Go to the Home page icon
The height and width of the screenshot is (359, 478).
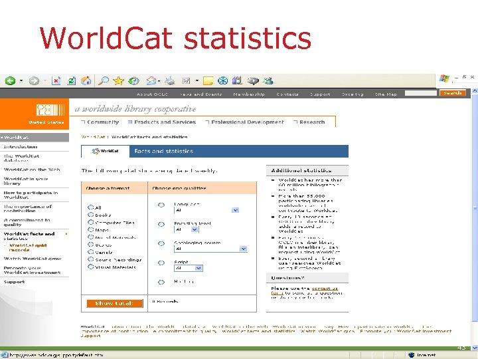(x=86, y=81)
